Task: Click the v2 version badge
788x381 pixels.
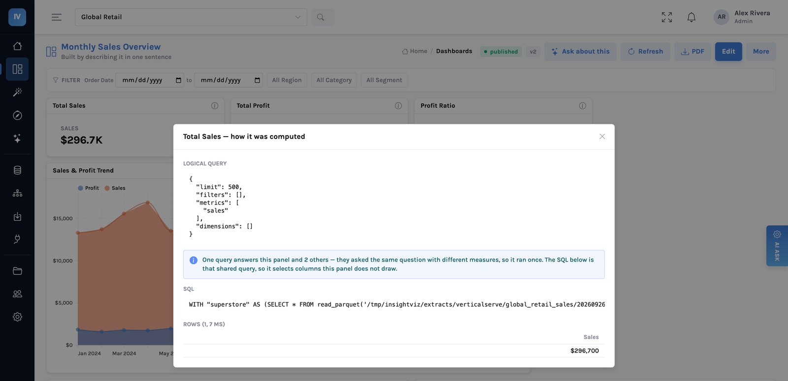Action: click(533, 52)
